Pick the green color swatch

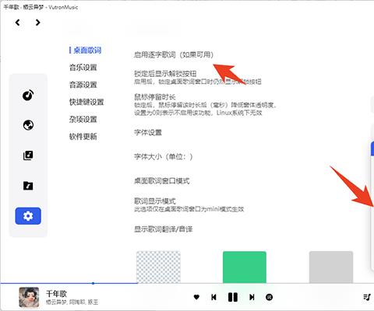(x=245, y=267)
